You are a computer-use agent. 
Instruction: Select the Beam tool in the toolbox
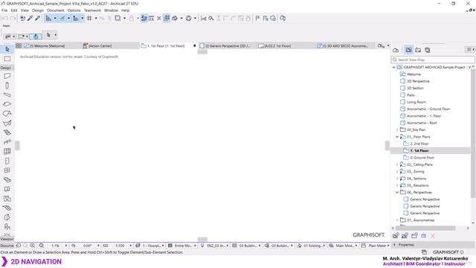click(x=7, y=95)
